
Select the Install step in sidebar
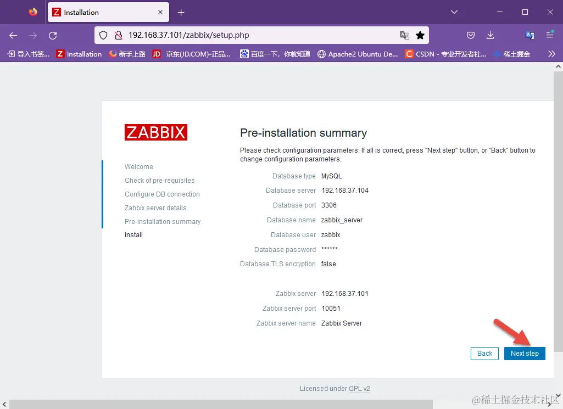133,234
